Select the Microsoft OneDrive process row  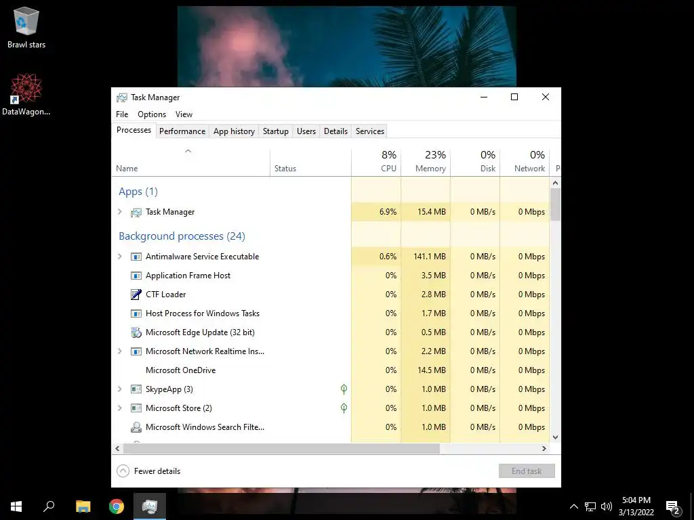(331, 370)
